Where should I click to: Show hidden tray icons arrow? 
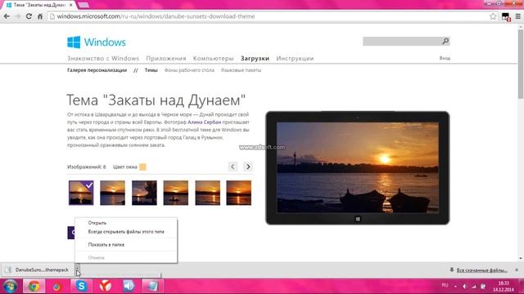(455, 287)
